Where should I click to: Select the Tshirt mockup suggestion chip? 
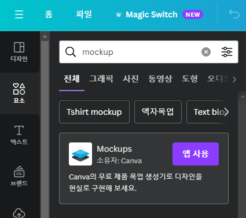(x=94, y=112)
